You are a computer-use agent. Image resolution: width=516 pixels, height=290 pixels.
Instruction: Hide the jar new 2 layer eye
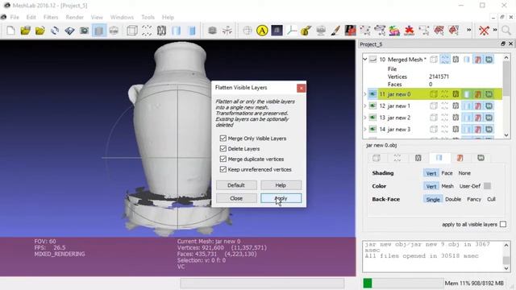click(372, 118)
